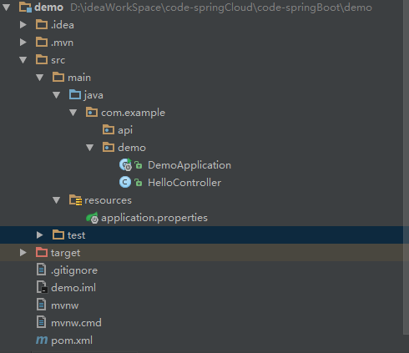Screen dimensions: 409x353
Task: Click the .idea folder icon
Action: point(42,24)
